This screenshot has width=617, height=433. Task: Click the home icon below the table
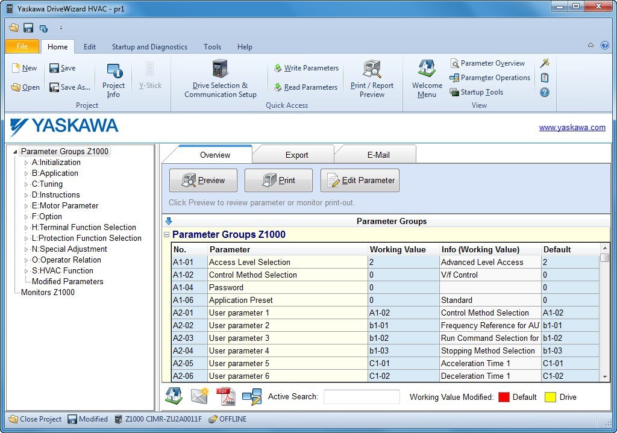coord(174,396)
